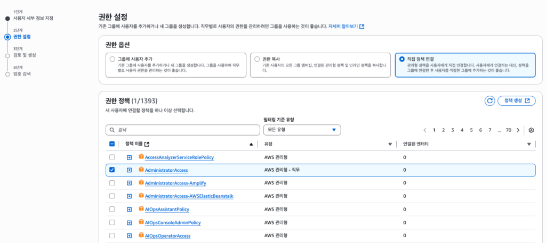Click filter triangle in 연결된 엔터티 column
Viewport: 546px width, 243px height.
click(x=529, y=144)
